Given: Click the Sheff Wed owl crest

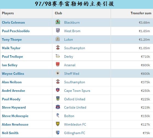Looking at the screenshot, I should point(58,73).
